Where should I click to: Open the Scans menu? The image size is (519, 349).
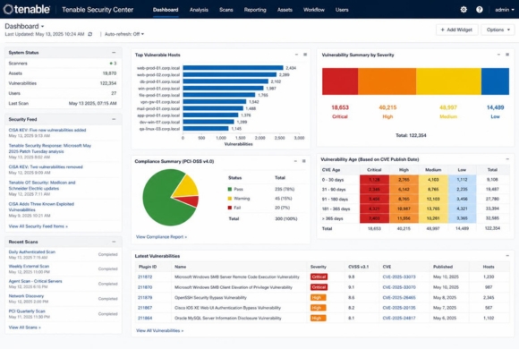pyautogui.click(x=226, y=10)
